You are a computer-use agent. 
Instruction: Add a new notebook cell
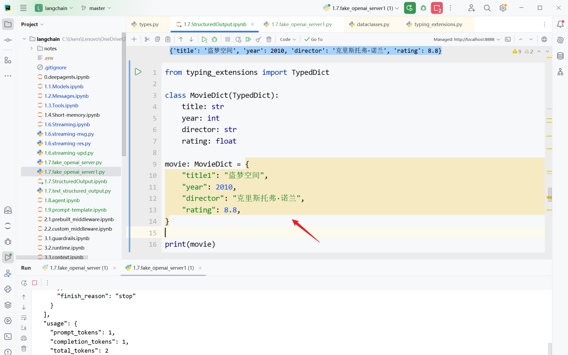point(134,39)
